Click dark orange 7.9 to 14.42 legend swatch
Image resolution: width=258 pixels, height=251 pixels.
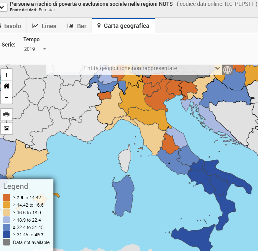(x=7, y=198)
